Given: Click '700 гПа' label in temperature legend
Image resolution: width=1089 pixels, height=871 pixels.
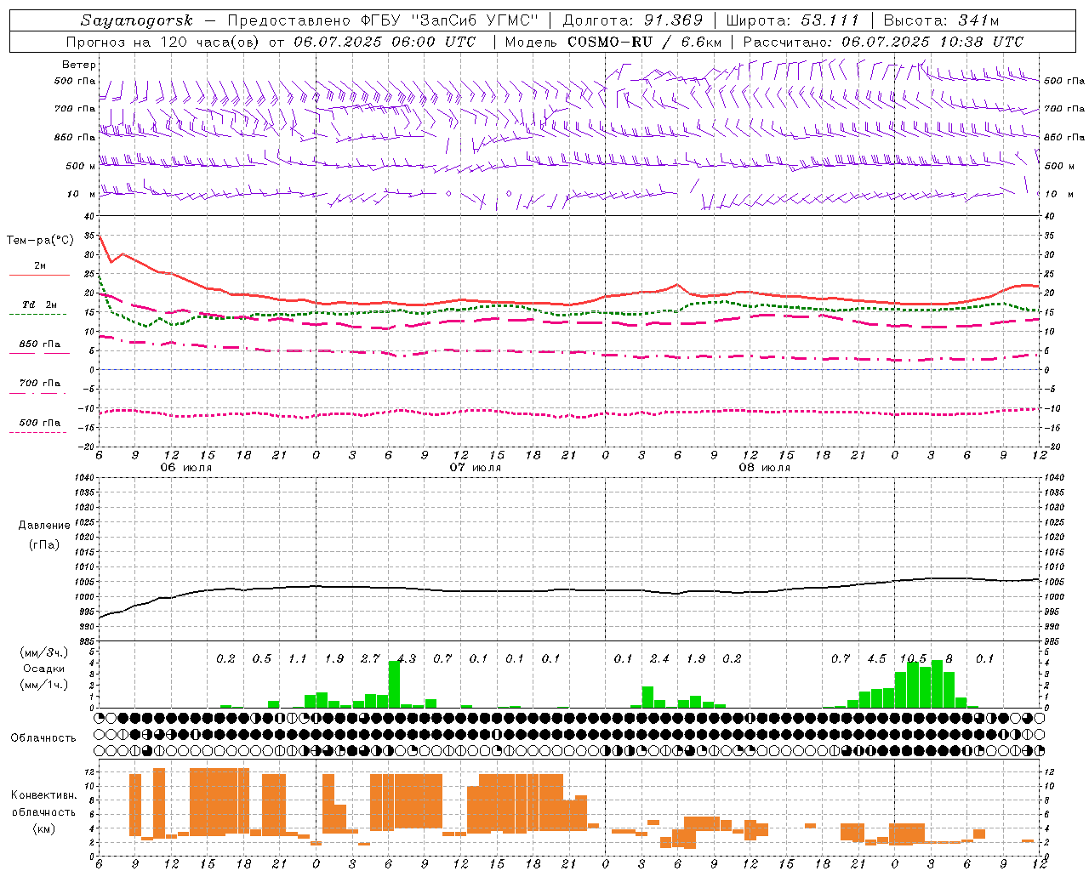Looking at the screenshot, I should click(x=40, y=384).
